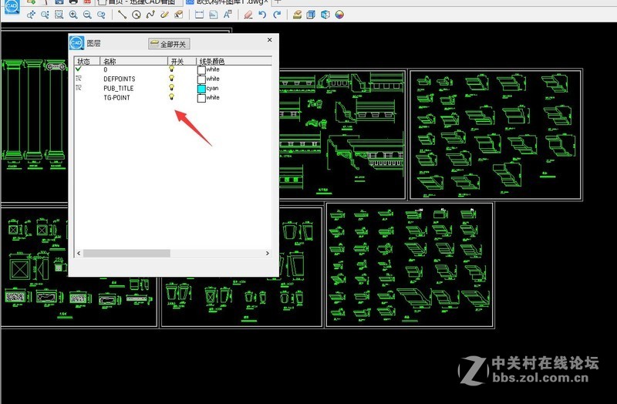This screenshot has height=404, width=617.
Task: Click layer list scroll left arrow
Action: 79,254
